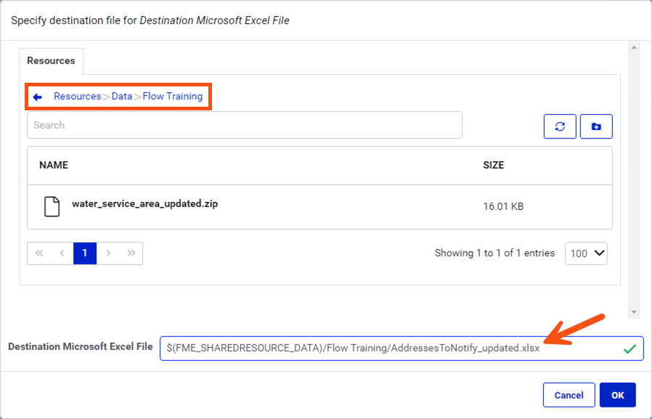The height and width of the screenshot is (419, 652).
Task: Open the Flow Training breadcrumb
Action: coord(174,96)
